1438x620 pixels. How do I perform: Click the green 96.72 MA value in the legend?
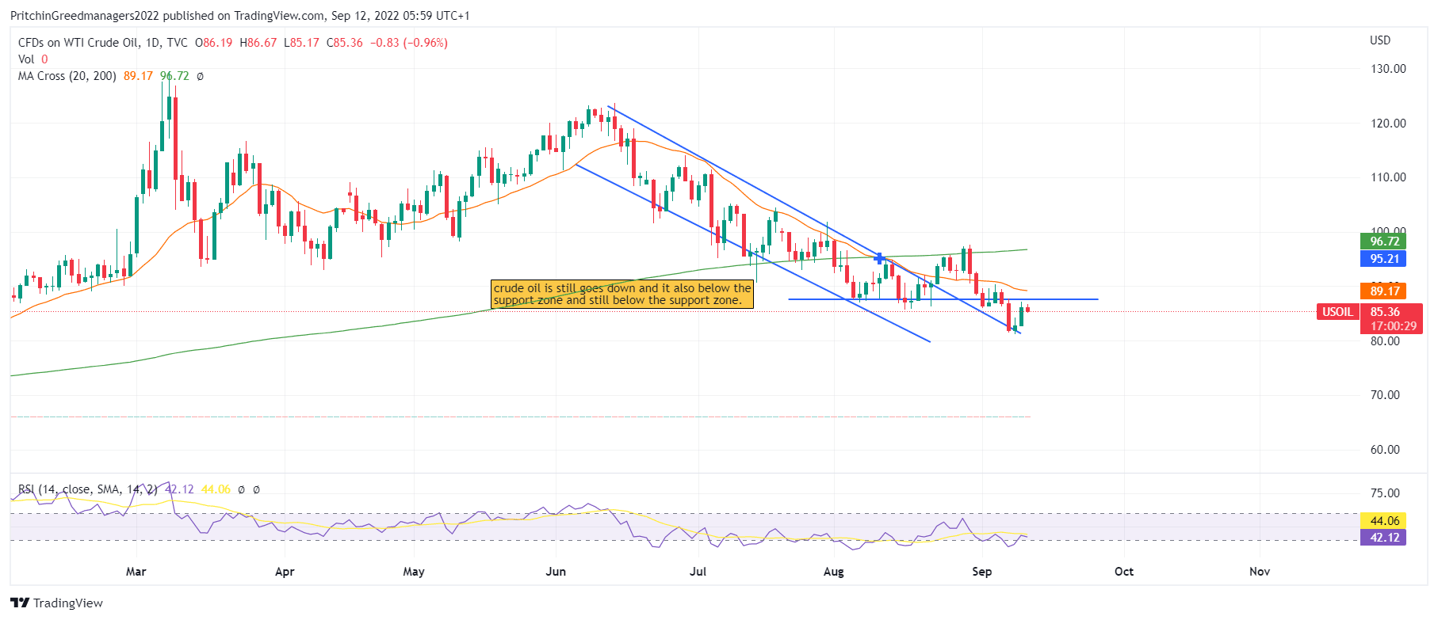(x=174, y=76)
